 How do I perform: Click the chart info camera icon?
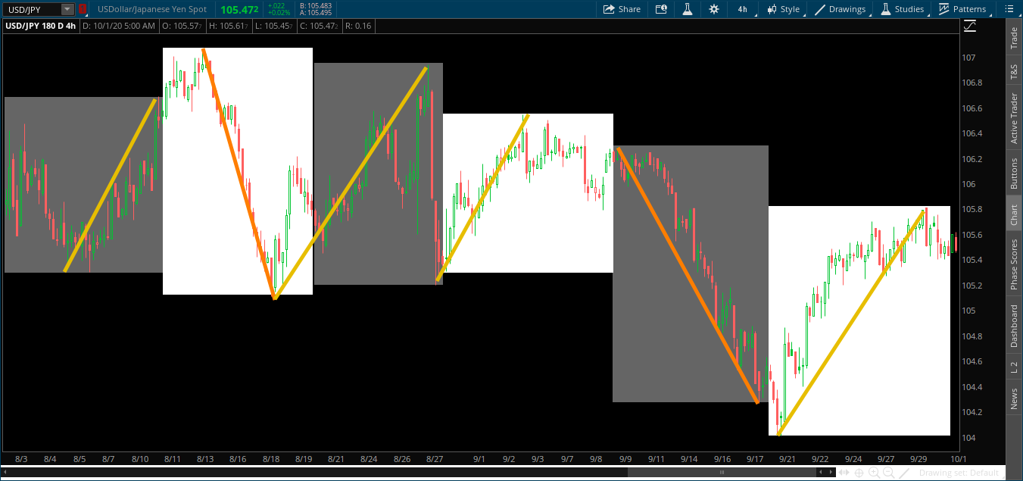click(x=661, y=9)
